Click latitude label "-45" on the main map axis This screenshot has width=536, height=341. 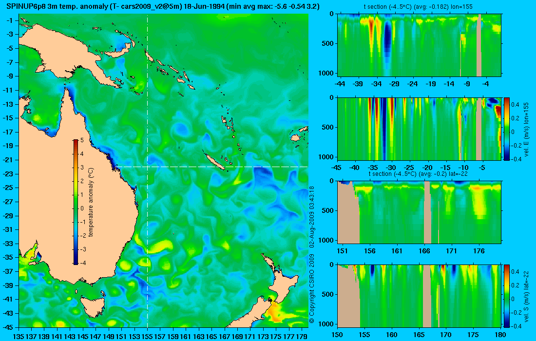(x=7, y=327)
